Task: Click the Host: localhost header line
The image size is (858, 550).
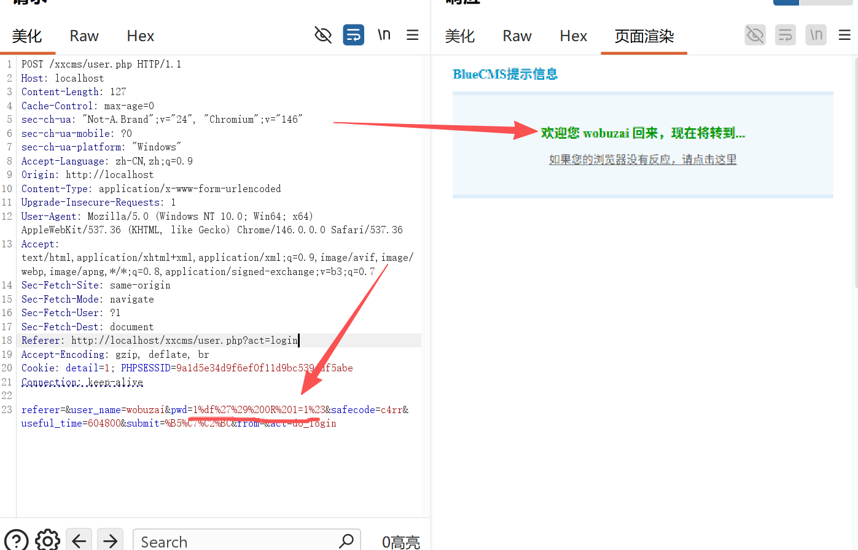Action: tap(63, 79)
